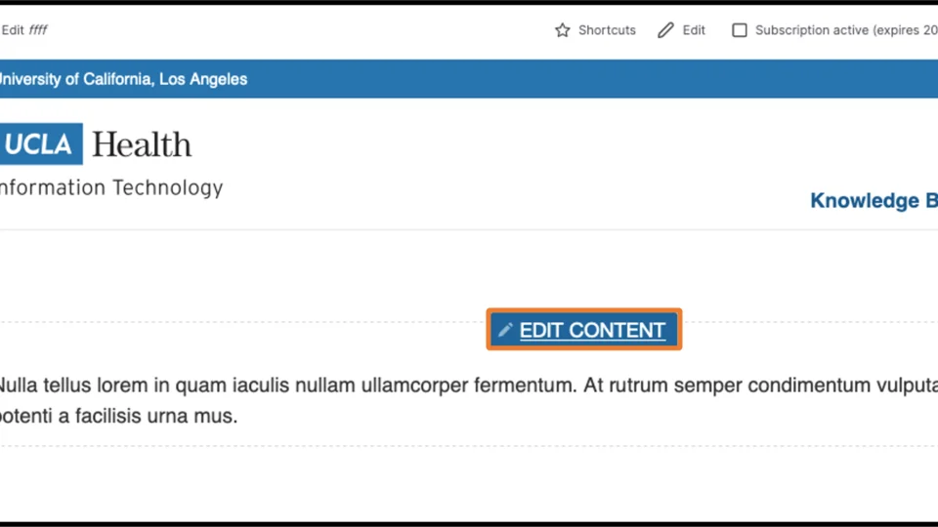Screen dimensions: 938x527
Task: Open the University of California, Los Angeles link
Action: click(123, 79)
